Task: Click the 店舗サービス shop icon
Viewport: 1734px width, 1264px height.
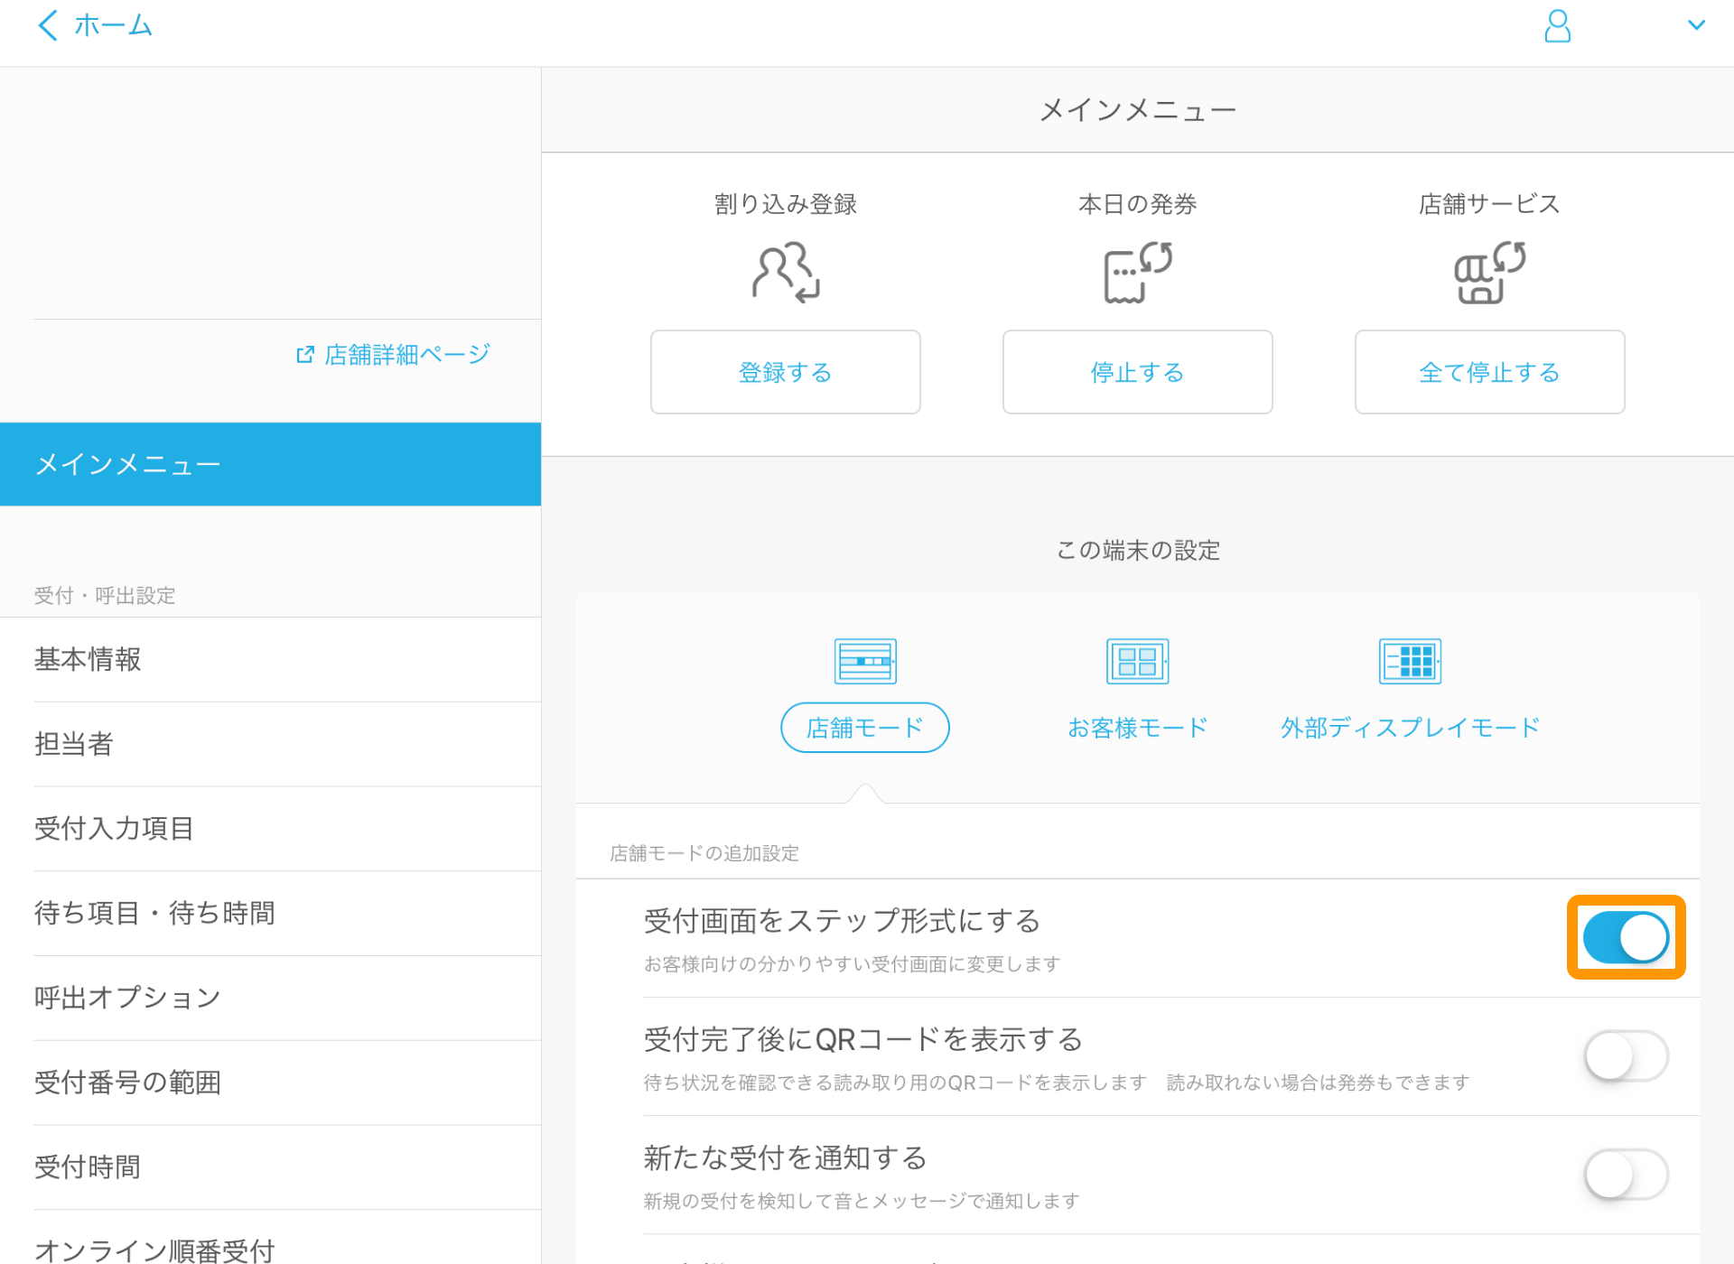Action: point(1490,272)
